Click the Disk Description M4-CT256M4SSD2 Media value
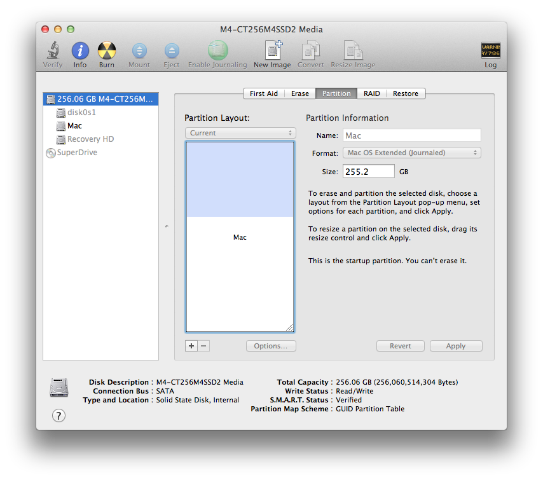Image resolution: width=543 pixels, height=480 pixels. pyautogui.click(x=200, y=382)
